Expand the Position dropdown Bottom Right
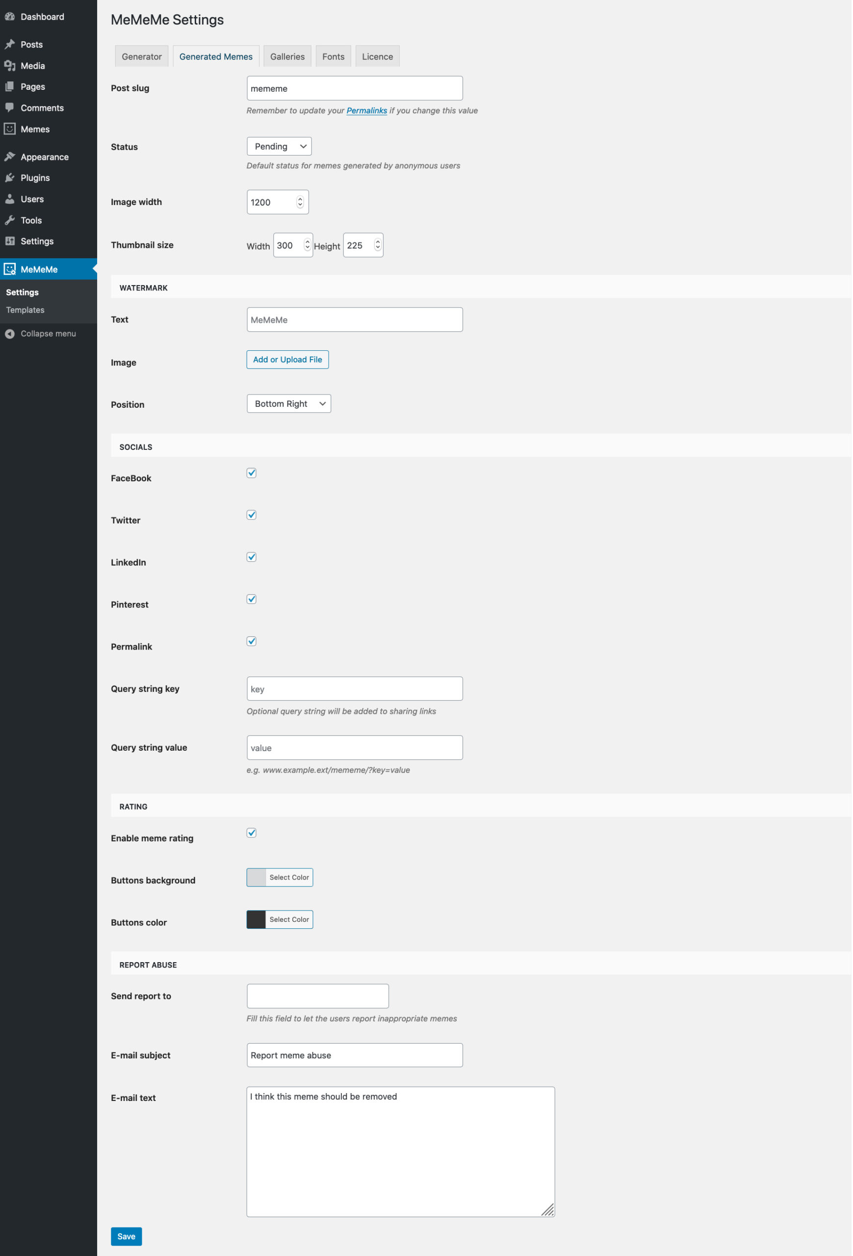853x1256 pixels. point(289,404)
